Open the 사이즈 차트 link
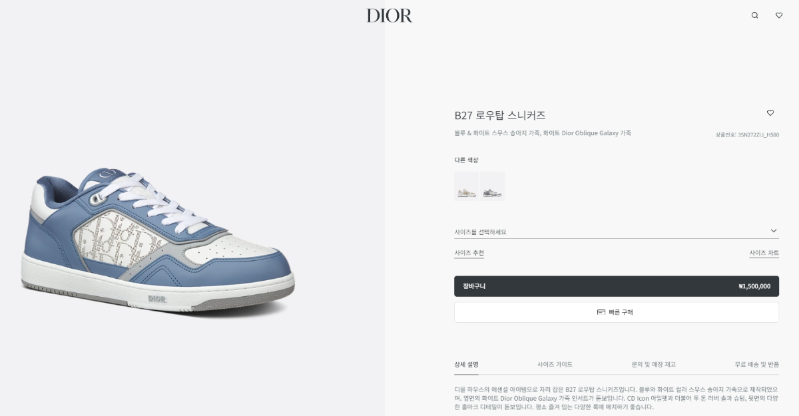Screen dimensions: 799x416 point(764,254)
